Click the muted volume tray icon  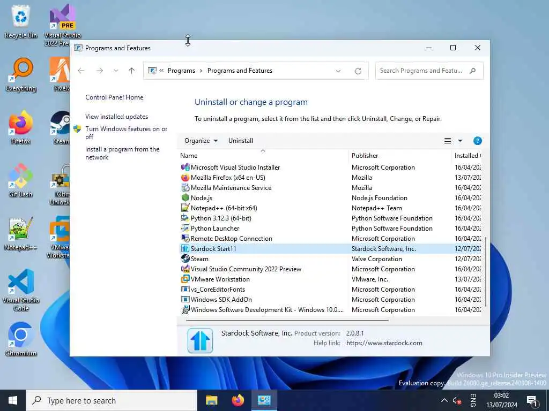(x=457, y=400)
